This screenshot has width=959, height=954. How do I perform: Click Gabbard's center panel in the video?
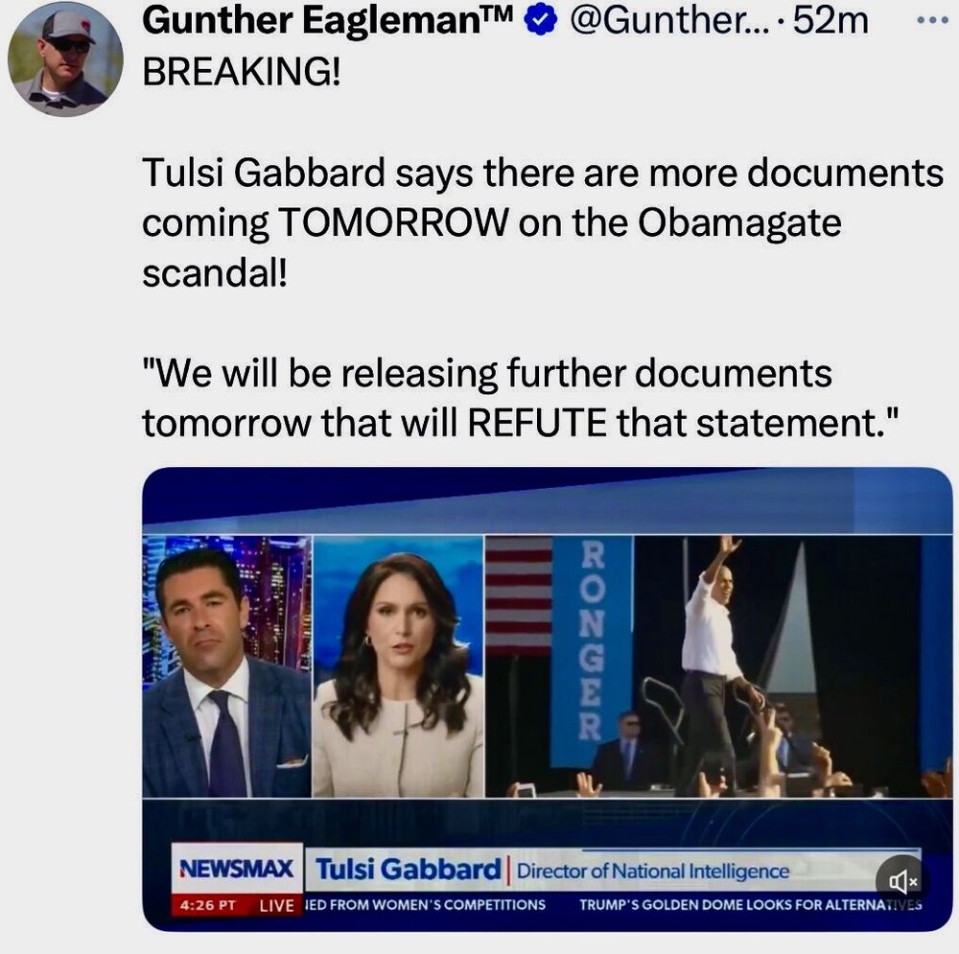[398, 666]
